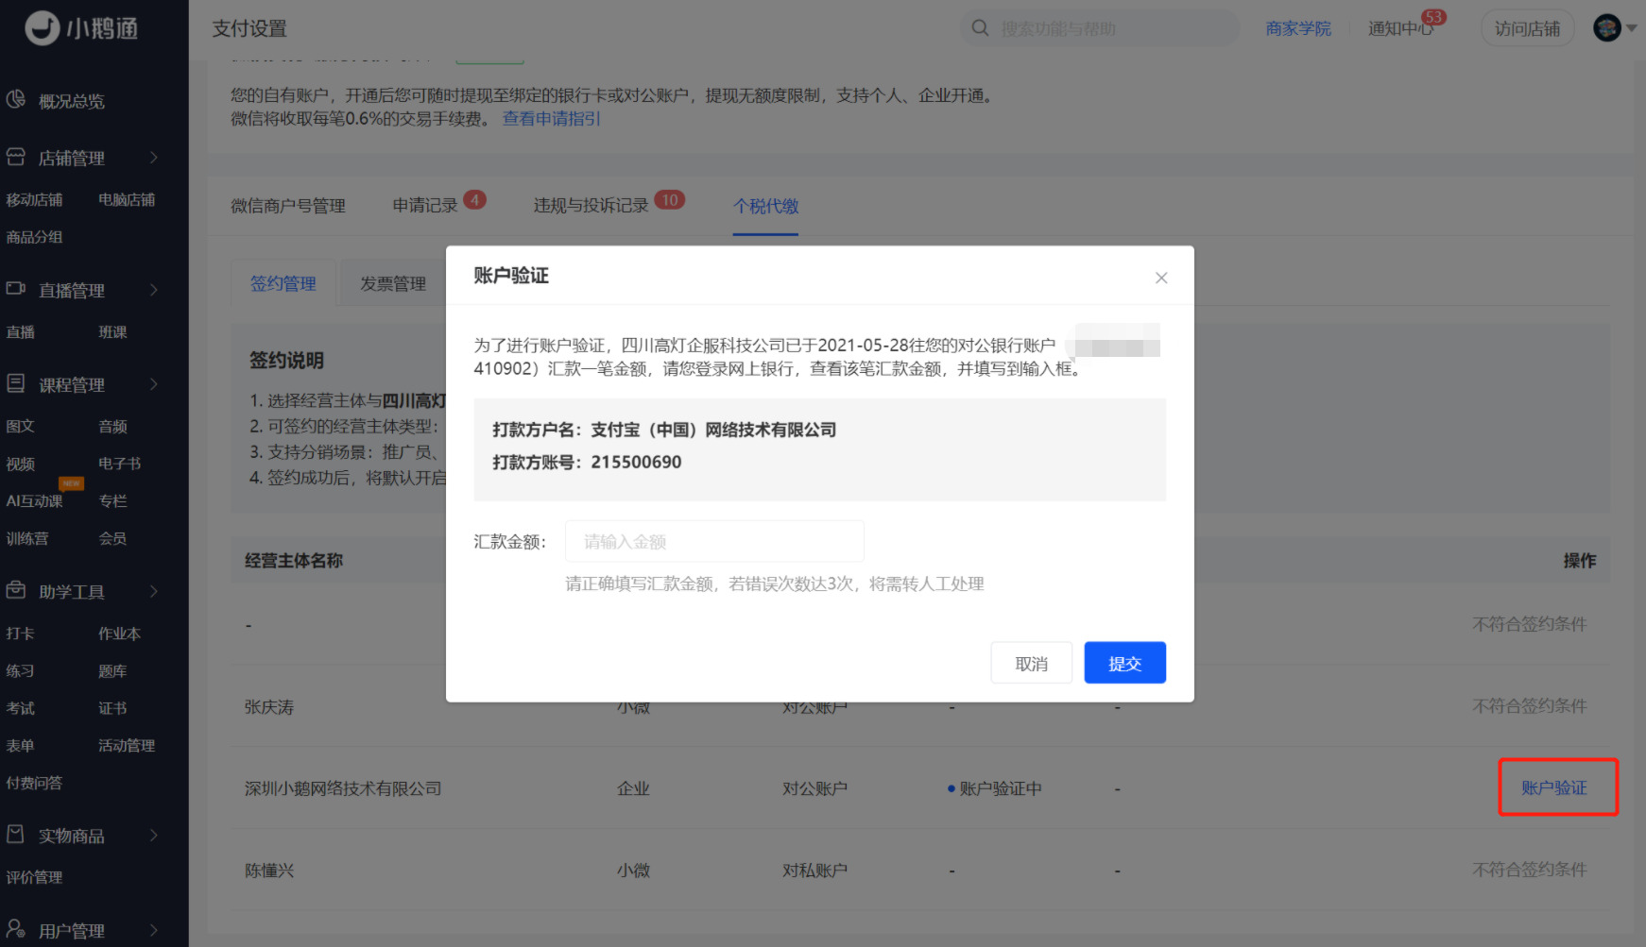Select the 签约管理 sub-tab
Viewport: 1646px width, 947px height.
click(x=283, y=283)
